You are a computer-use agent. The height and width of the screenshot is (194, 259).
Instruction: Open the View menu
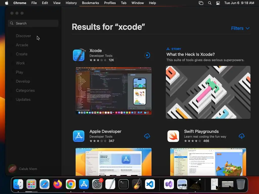57,3
